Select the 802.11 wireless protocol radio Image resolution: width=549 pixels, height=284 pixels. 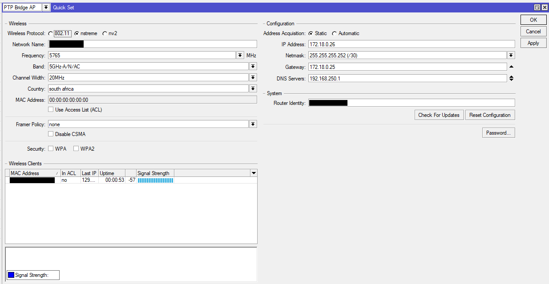50,33
